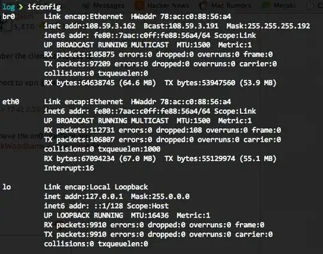Click the Interrupt:16 line
Image resolution: width=323 pixels, height=254 pixels.
[69, 168]
